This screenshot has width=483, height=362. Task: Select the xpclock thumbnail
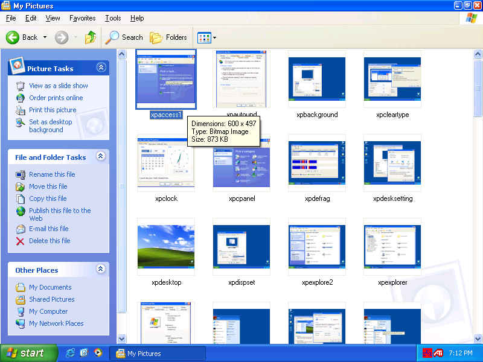[x=166, y=163]
